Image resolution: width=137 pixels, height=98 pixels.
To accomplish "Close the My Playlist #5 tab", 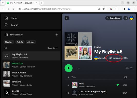I will 36,3.
